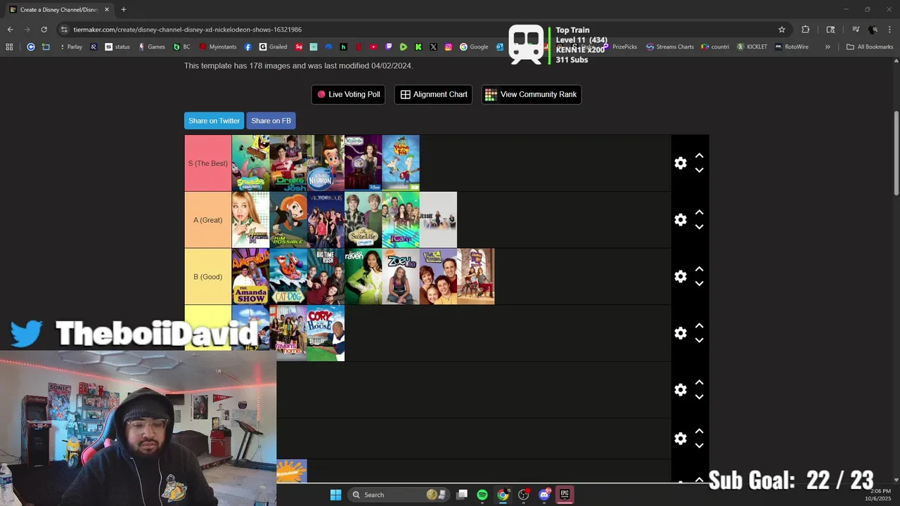Viewport: 900px width, 506px height.
Task: Open the Alignment Chart
Action: point(434,94)
